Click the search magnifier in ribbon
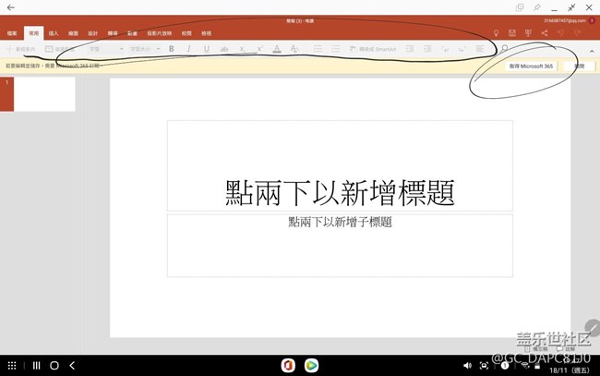 pos(504,48)
